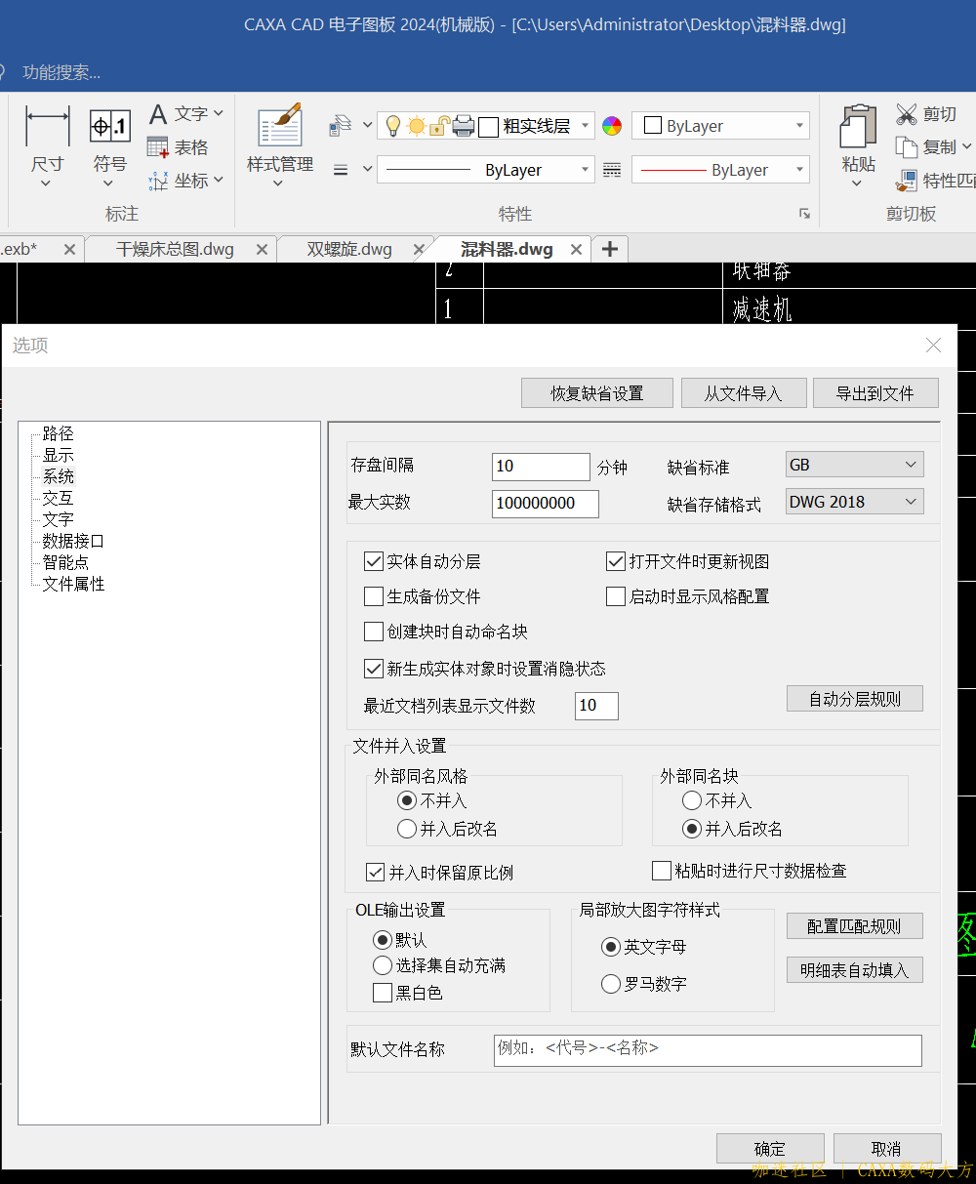Click the 粘贴 paste icon
Screen dimensions: 976x1184
click(x=858, y=128)
